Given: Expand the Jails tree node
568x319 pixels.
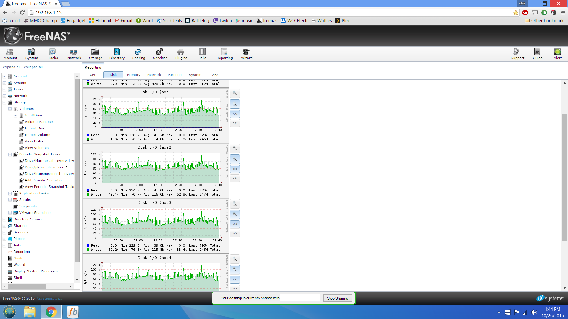Looking at the screenshot, I should click(x=4, y=245).
